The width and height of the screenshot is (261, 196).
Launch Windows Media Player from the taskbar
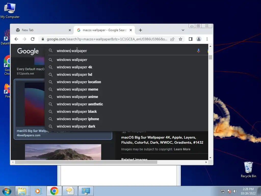[x=38, y=191]
